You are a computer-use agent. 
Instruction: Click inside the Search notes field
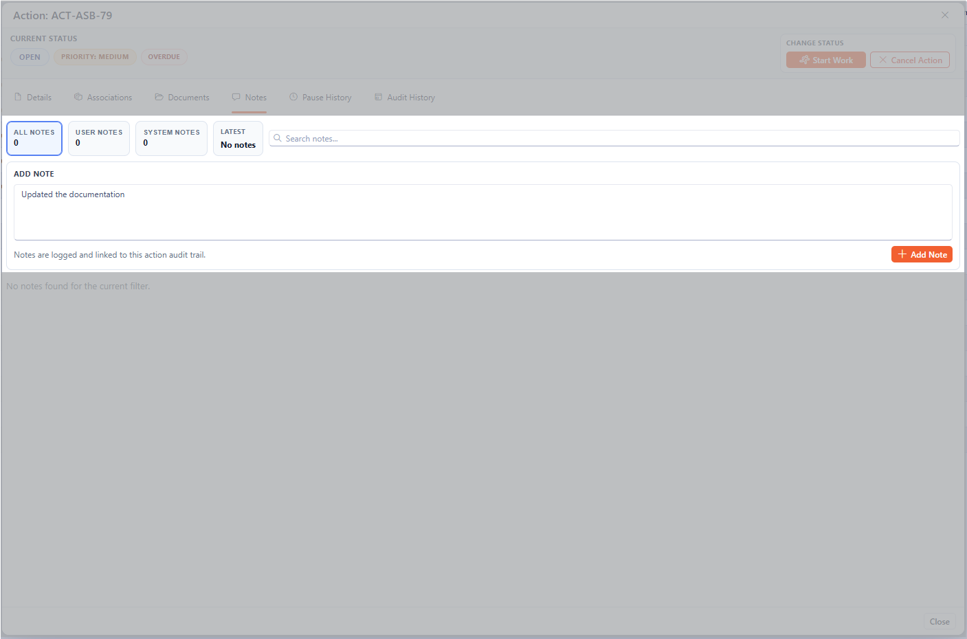point(481,138)
